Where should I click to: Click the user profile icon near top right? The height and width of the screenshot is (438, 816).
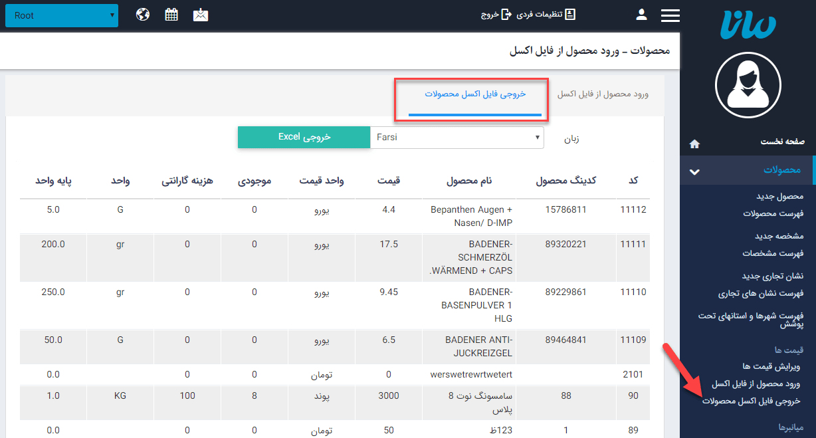[x=641, y=13]
